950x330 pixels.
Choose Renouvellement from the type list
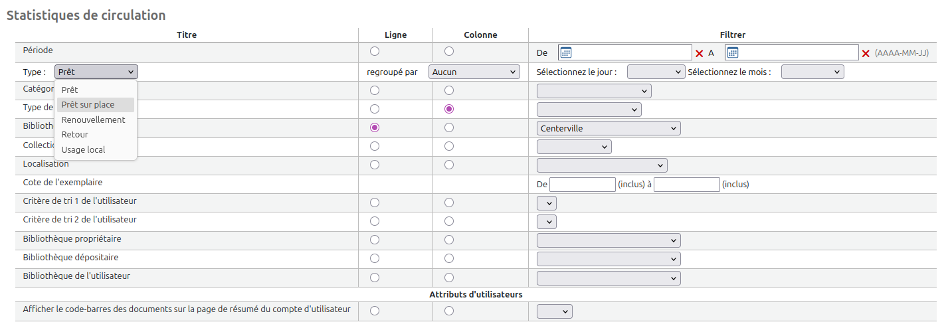point(95,120)
